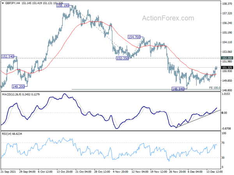This screenshot has width=234, height=175.
Task: Click the 151.325 current price tag
Action: [x=227, y=68]
